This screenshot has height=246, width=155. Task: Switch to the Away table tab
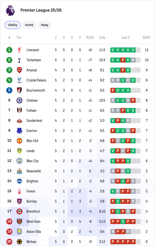(45, 25)
